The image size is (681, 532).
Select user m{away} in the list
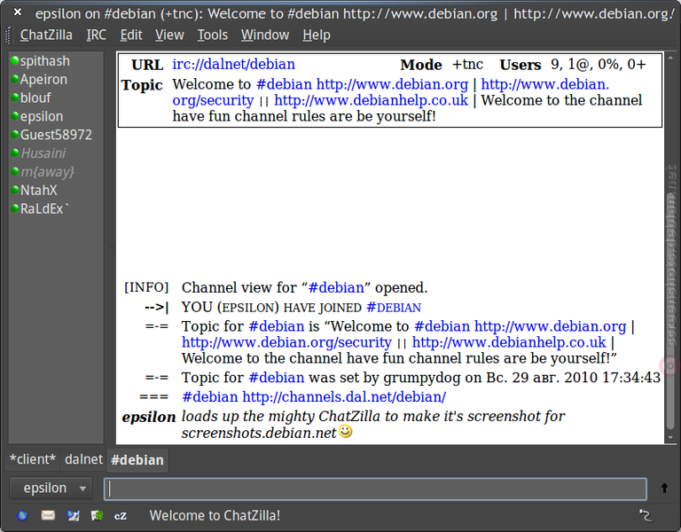[56, 171]
